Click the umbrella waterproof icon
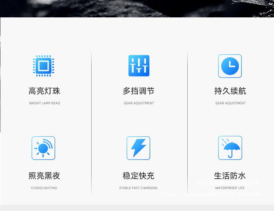The width and height of the screenshot is (274, 211). click(230, 148)
